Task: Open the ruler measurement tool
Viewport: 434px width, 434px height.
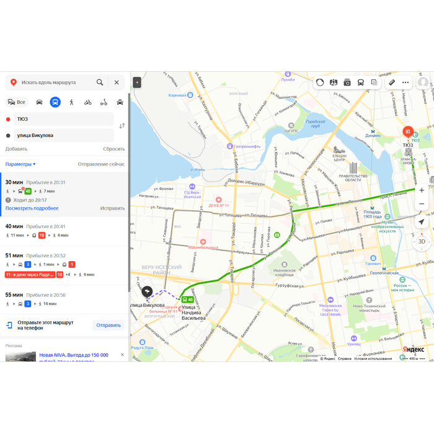Action: (x=392, y=82)
